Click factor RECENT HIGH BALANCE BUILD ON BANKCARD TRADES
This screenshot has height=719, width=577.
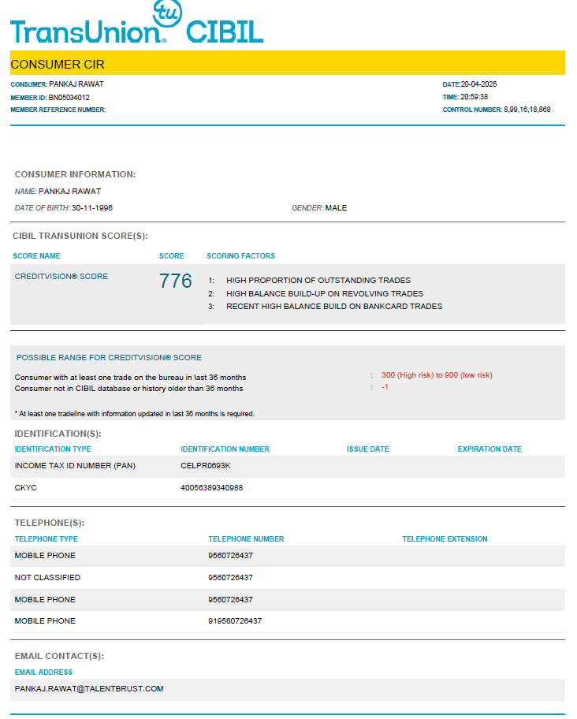tap(334, 307)
